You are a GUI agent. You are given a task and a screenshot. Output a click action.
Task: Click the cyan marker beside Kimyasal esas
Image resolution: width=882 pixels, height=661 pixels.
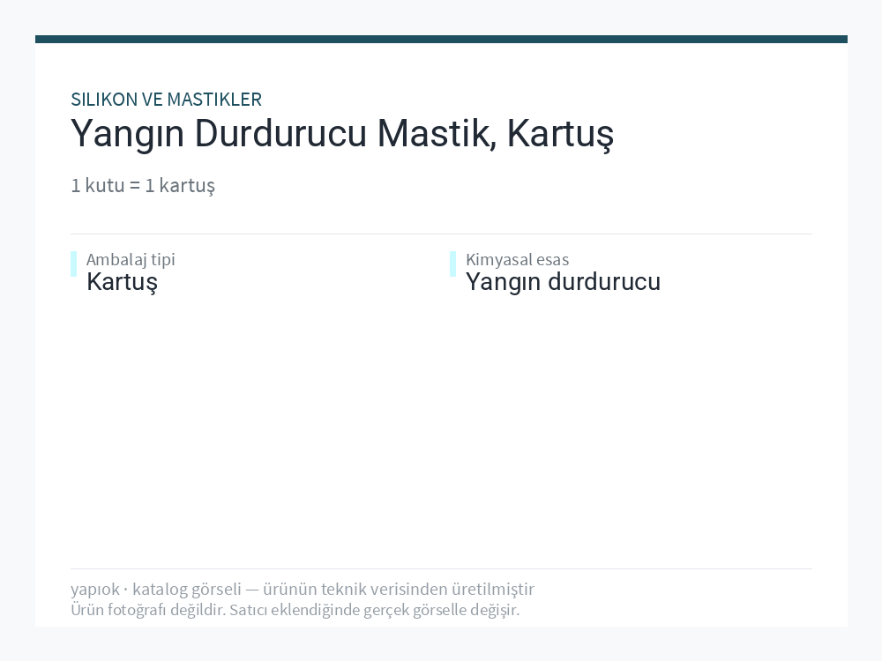click(x=452, y=264)
